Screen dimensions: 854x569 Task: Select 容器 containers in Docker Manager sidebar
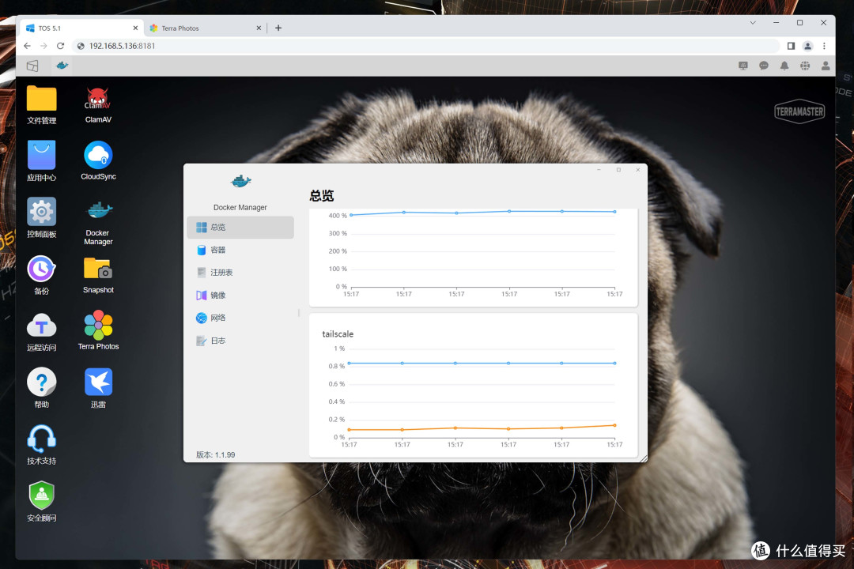[240, 250]
